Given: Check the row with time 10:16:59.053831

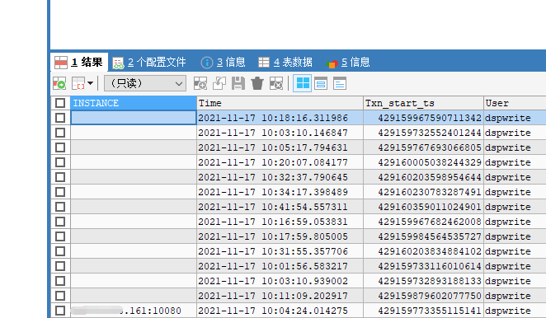Looking at the screenshot, I should (60, 222).
